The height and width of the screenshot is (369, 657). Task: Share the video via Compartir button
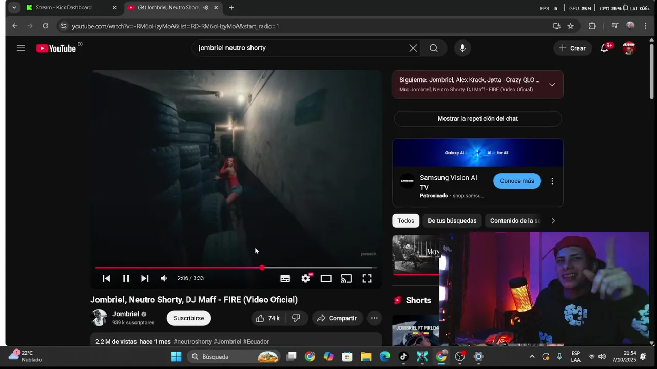point(337,318)
